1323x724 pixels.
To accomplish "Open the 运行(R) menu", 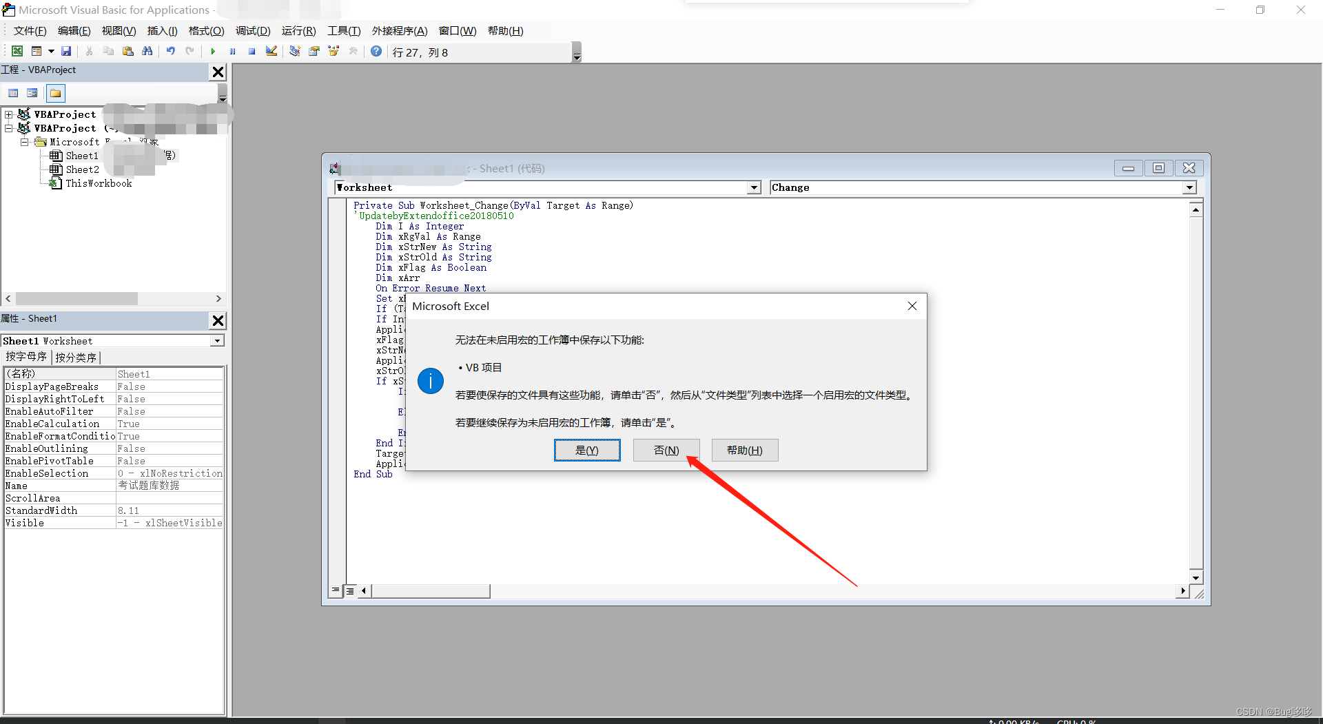I will tap(298, 31).
